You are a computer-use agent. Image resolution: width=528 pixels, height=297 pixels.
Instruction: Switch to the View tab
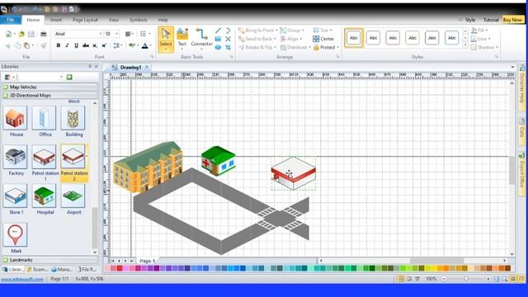point(114,20)
